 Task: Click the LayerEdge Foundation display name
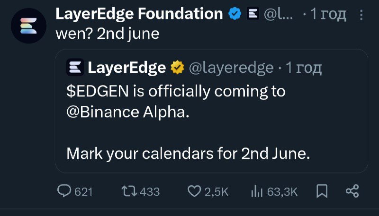click(139, 14)
